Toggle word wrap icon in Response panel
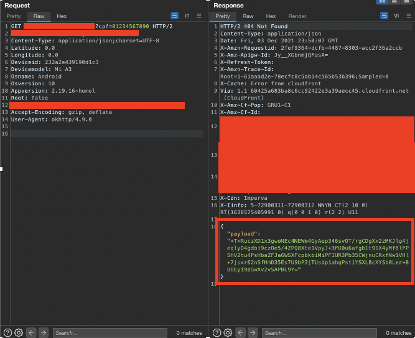 pos(384,16)
